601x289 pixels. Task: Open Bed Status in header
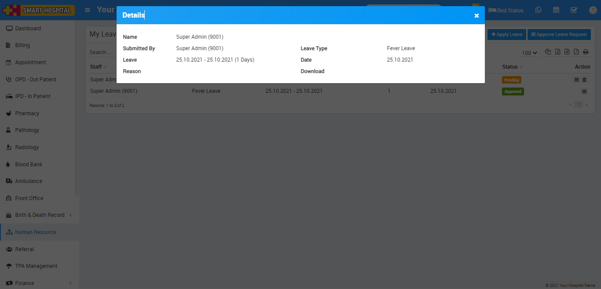506,10
